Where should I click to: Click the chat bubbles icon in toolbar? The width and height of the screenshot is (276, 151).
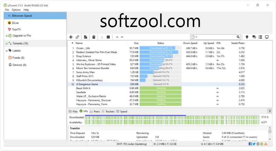(254, 37)
